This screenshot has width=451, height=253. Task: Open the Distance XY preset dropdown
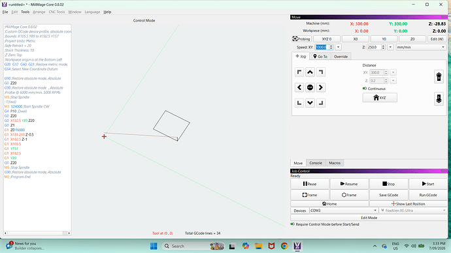click(393, 72)
